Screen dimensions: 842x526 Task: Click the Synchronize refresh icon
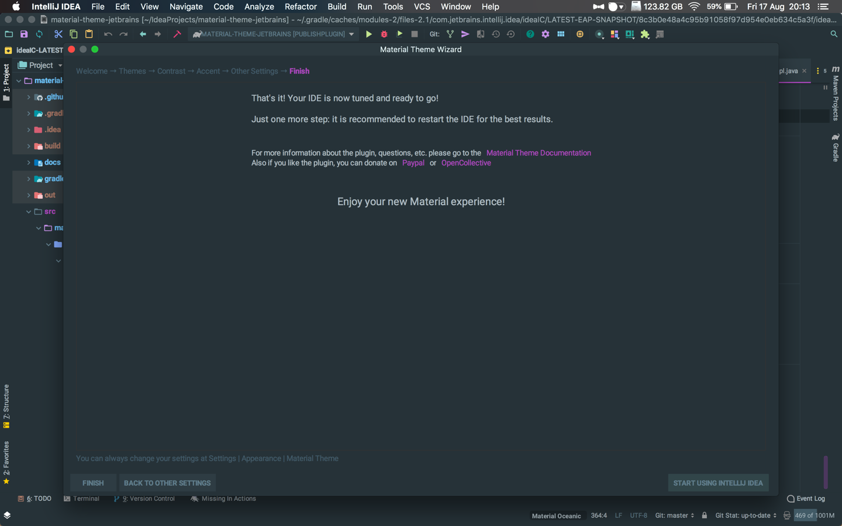[x=39, y=34]
